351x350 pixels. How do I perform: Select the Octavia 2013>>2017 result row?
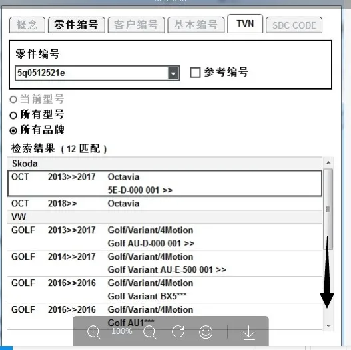click(x=165, y=184)
